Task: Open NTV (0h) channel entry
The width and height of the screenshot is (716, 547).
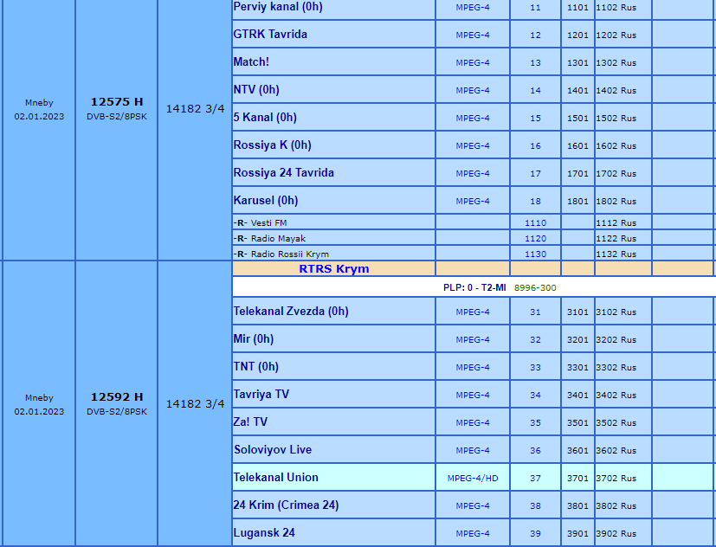Action: pyautogui.click(x=256, y=89)
